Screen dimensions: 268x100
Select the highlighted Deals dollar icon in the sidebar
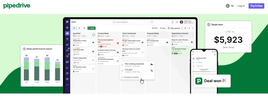pos(67,33)
